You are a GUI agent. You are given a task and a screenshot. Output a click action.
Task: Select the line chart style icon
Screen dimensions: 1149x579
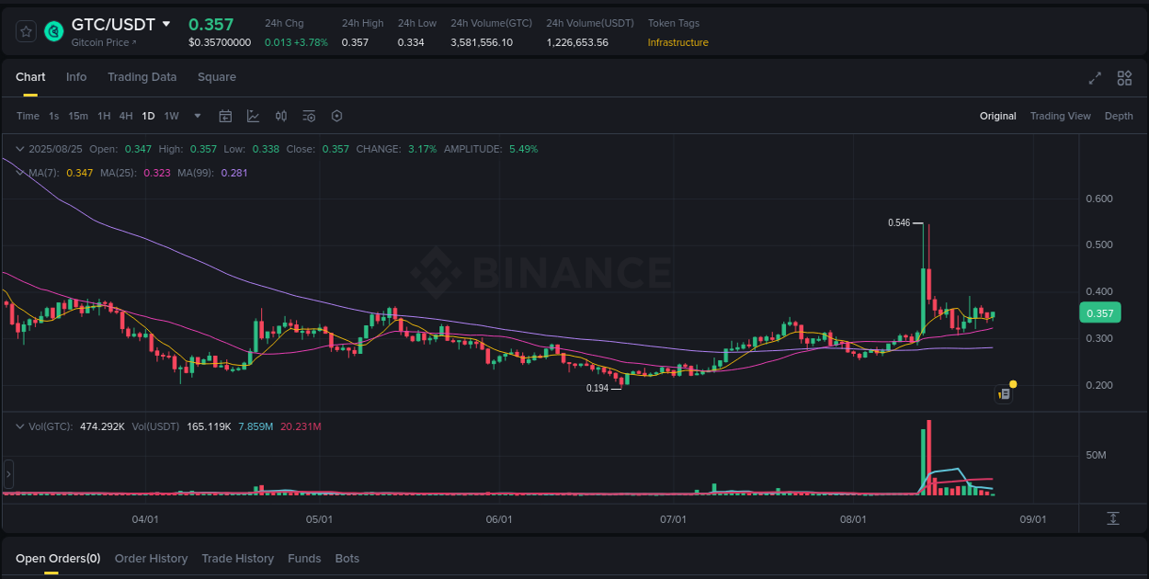point(253,116)
